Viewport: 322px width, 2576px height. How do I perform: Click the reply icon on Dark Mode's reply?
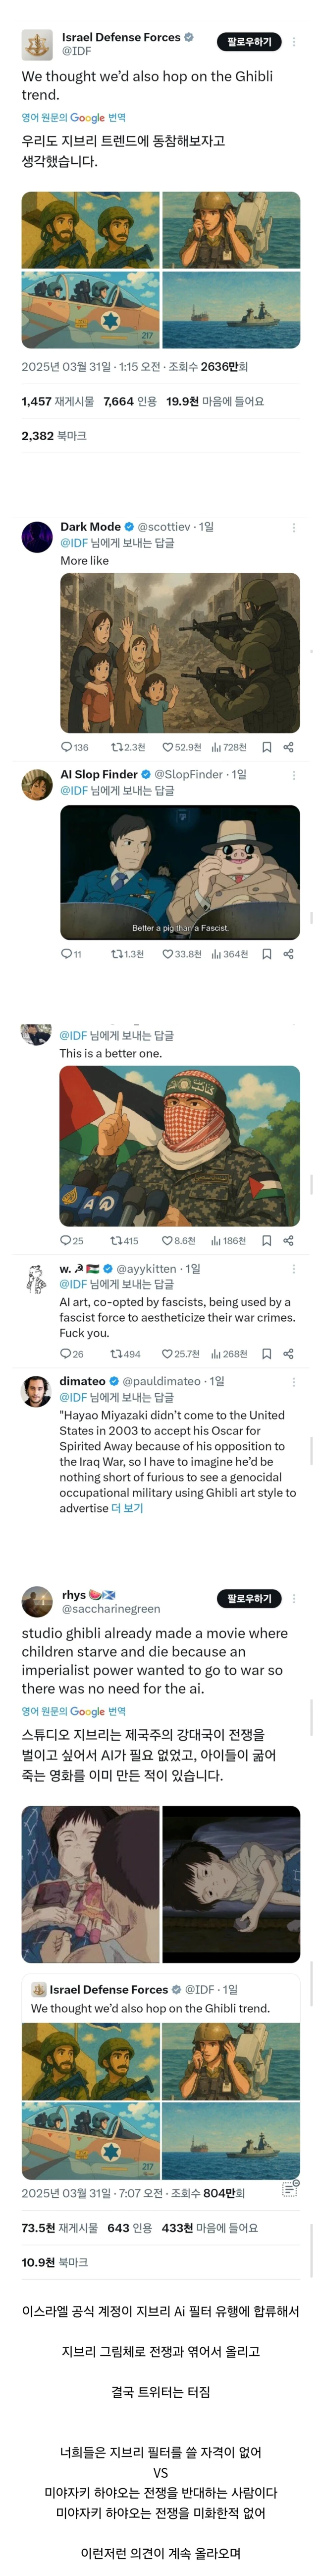pyautogui.click(x=66, y=747)
